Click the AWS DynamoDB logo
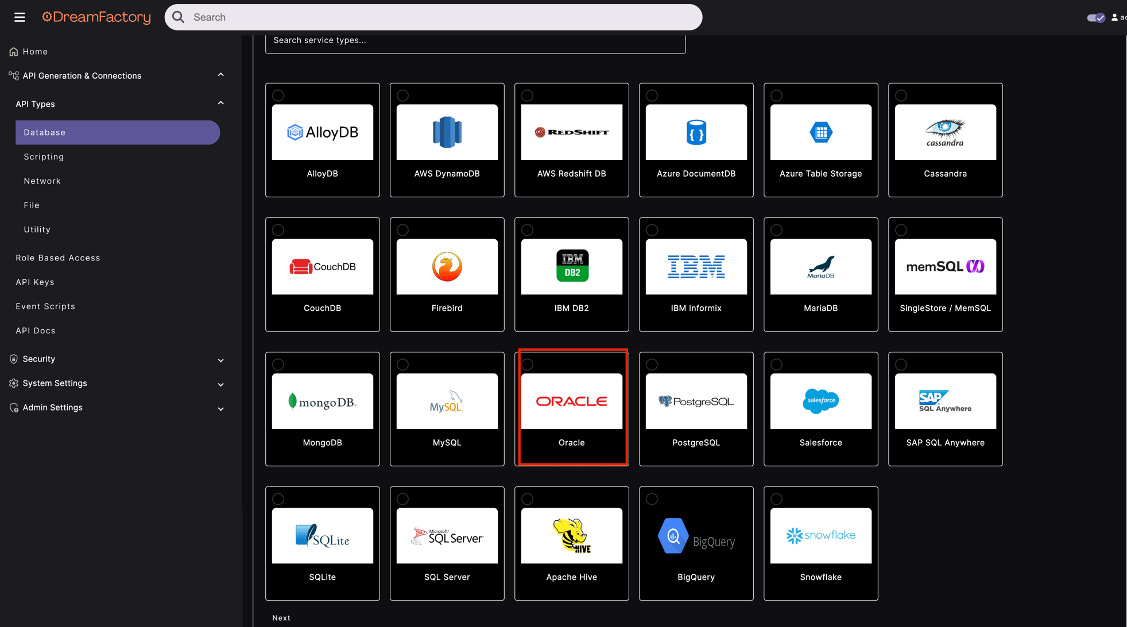This screenshot has height=627, width=1127. coord(447,132)
